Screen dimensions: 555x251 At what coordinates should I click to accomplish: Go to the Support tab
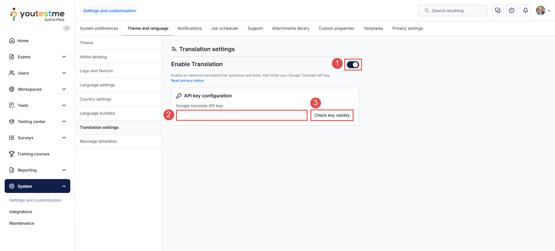click(255, 28)
